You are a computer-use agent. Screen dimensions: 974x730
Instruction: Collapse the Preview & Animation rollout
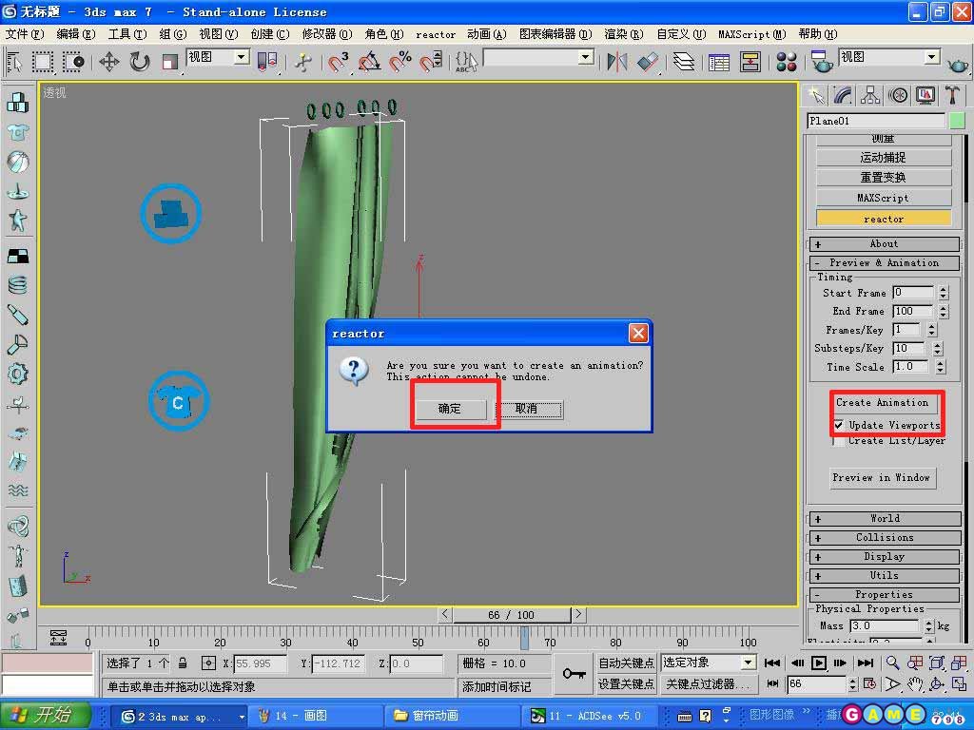click(885, 262)
